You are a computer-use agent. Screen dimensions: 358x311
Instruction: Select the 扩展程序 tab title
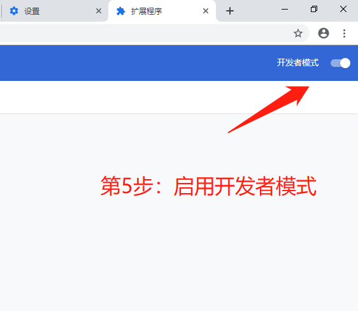click(x=147, y=11)
